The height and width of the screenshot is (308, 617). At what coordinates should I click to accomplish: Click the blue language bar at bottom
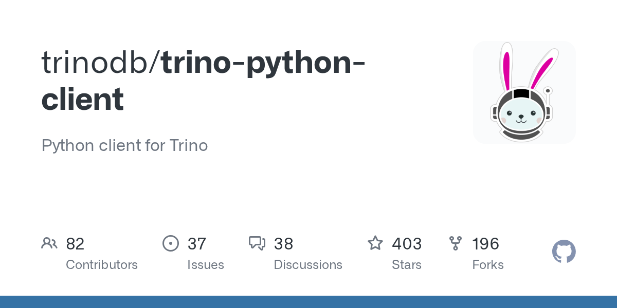pos(308,302)
